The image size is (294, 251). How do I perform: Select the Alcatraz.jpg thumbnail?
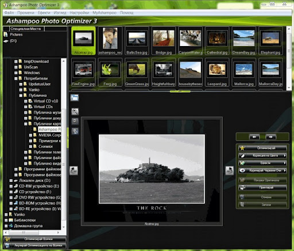(x=83, y=41)
